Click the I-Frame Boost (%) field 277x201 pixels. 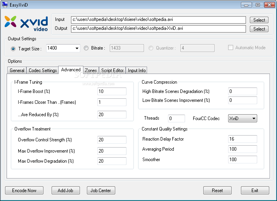click(x=112, y=91)
